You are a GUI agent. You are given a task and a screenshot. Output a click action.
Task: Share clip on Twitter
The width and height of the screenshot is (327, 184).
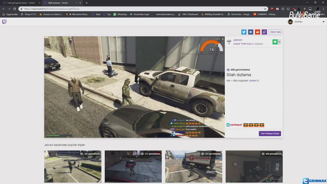244,32
